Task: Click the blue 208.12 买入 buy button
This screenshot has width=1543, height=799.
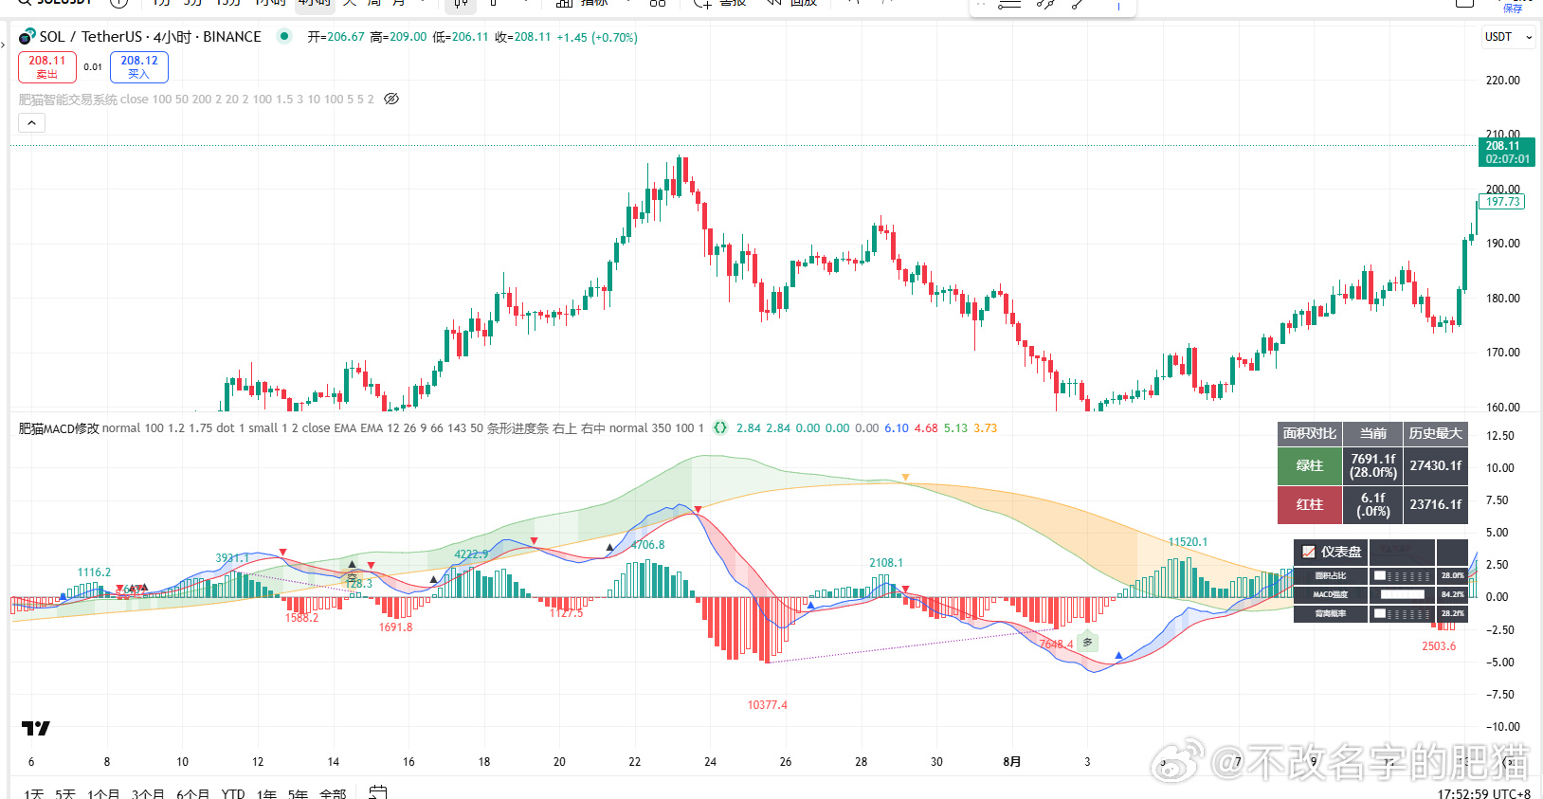Action: [139, 66]
